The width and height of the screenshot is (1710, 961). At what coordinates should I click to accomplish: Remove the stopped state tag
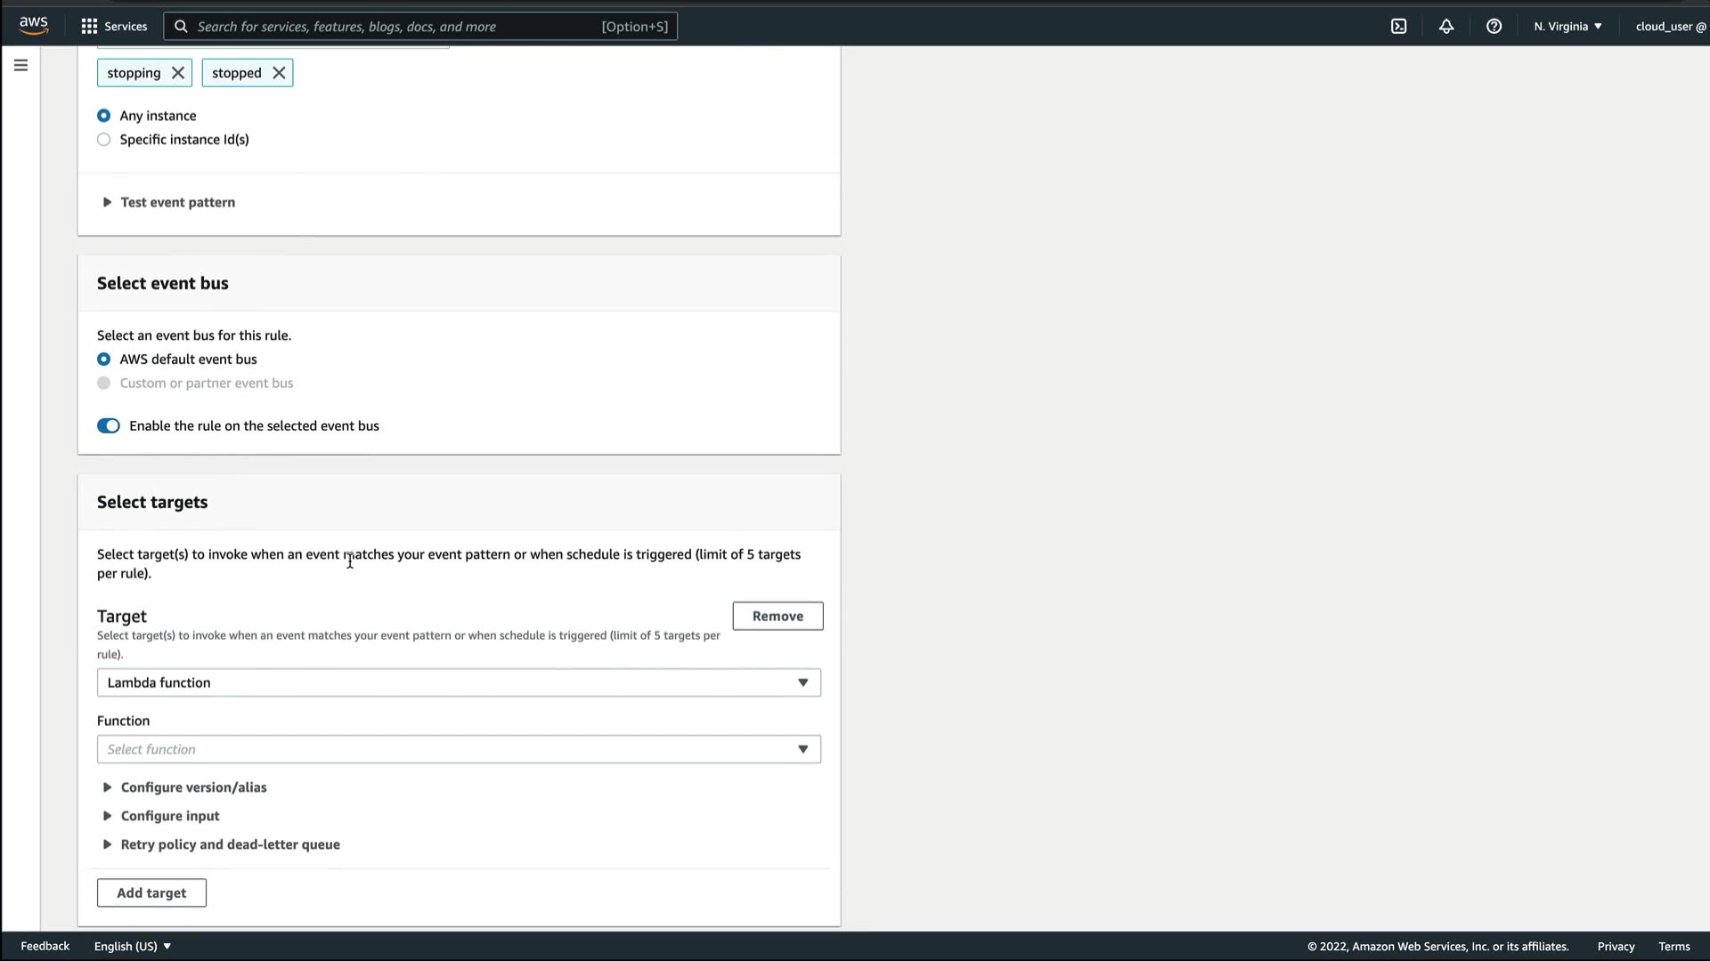pyautogui.click(x=279, y=73)
